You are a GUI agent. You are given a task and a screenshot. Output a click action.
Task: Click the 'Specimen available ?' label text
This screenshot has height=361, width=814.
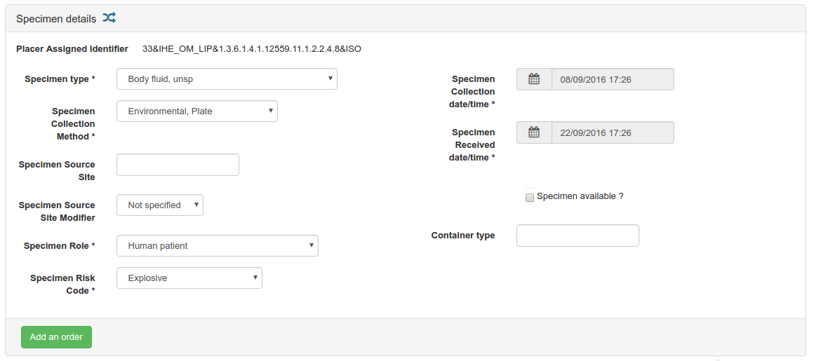[580, 196]
